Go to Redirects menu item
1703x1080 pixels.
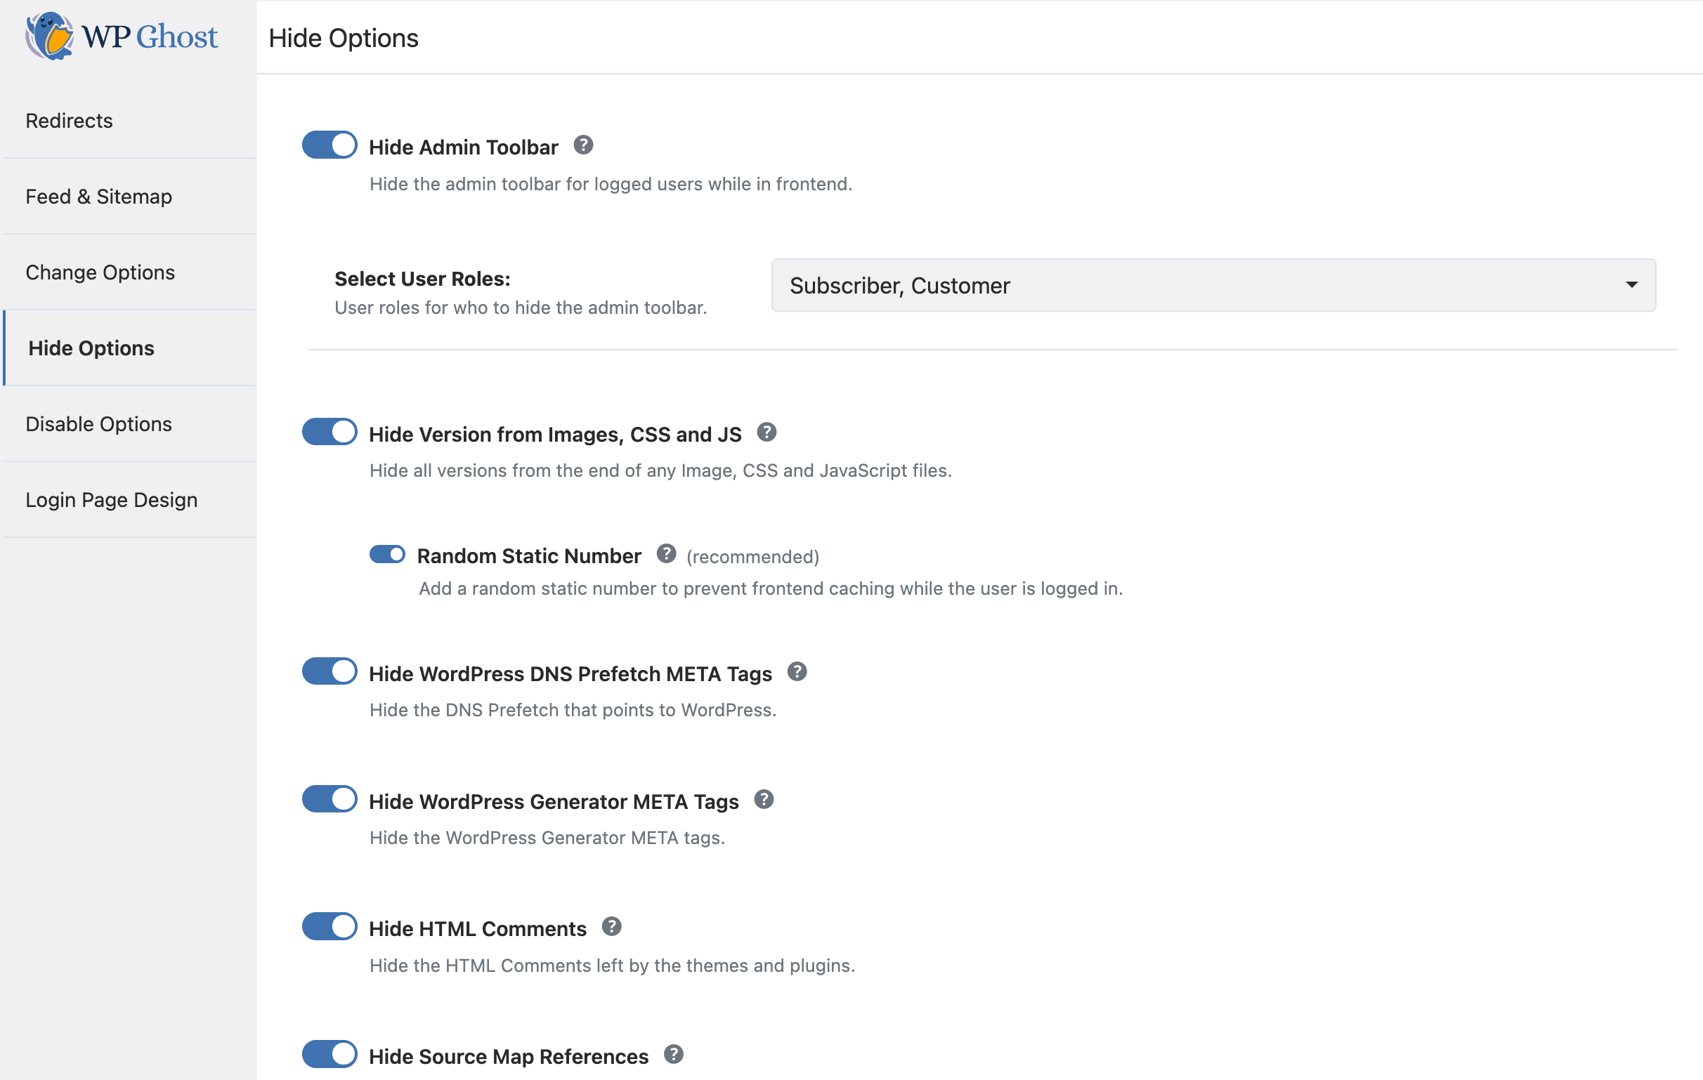click(x=70, y=121)
